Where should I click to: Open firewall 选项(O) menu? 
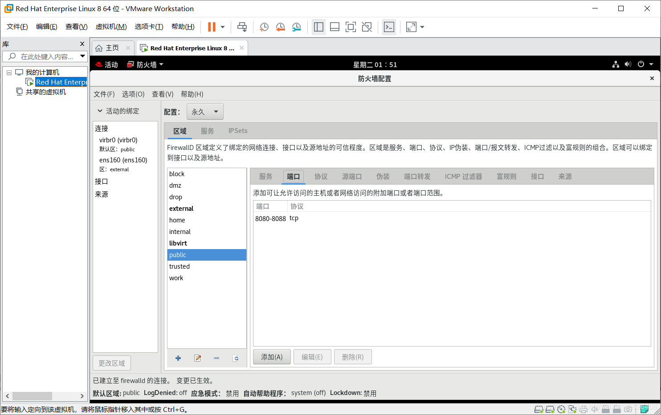coord(133,94)
